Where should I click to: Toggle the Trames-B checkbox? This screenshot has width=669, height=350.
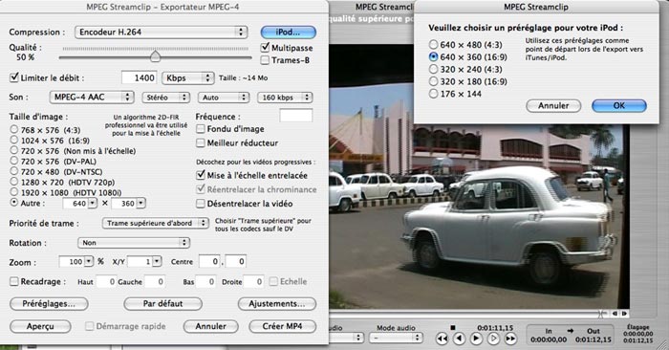265,60
